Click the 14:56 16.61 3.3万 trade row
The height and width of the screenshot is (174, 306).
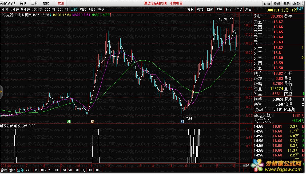[279, 127]
